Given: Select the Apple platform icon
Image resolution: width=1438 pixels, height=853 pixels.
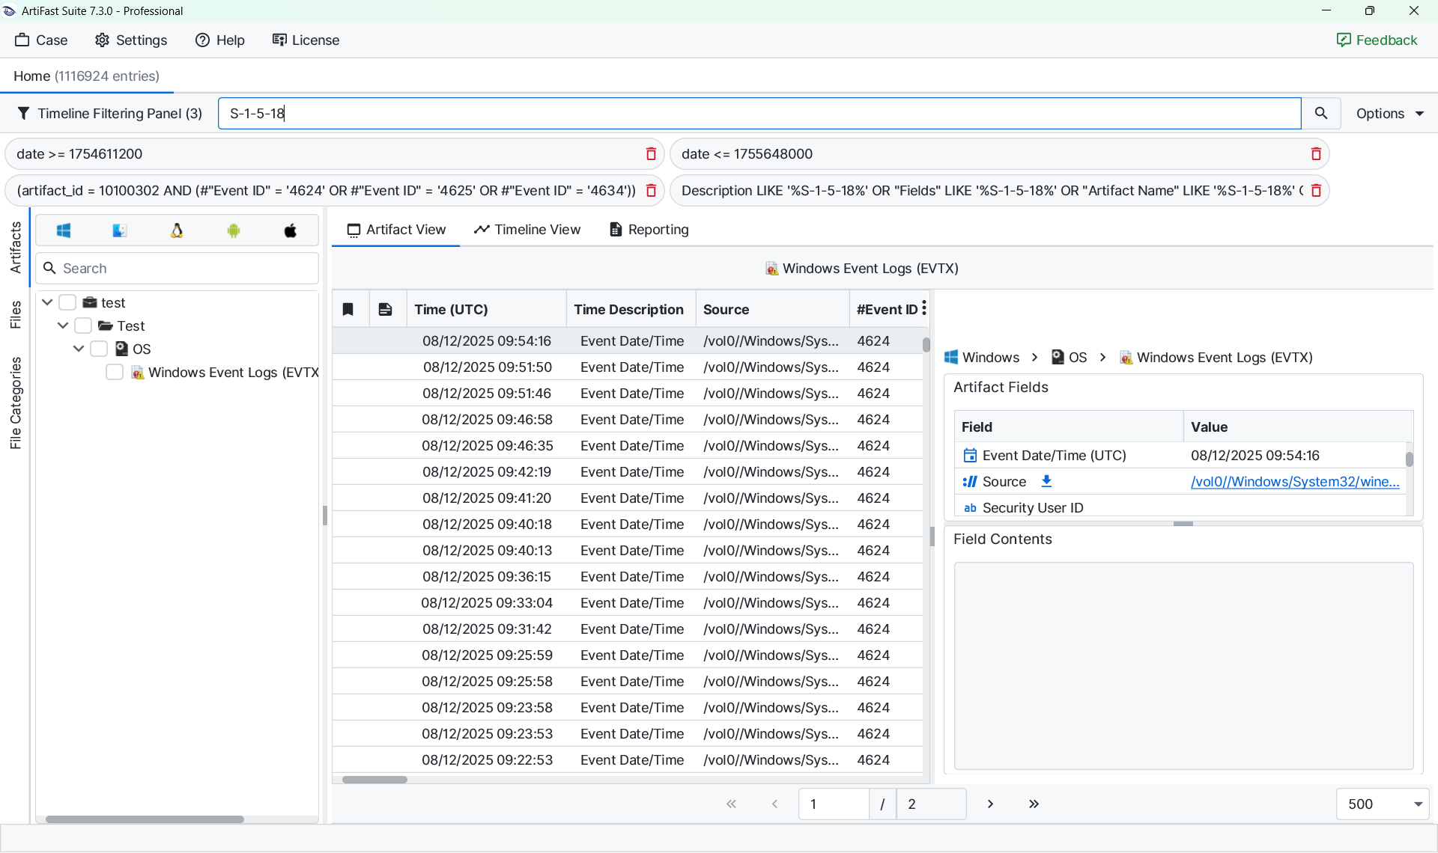Looking at the screenshot, I should 291,230.
